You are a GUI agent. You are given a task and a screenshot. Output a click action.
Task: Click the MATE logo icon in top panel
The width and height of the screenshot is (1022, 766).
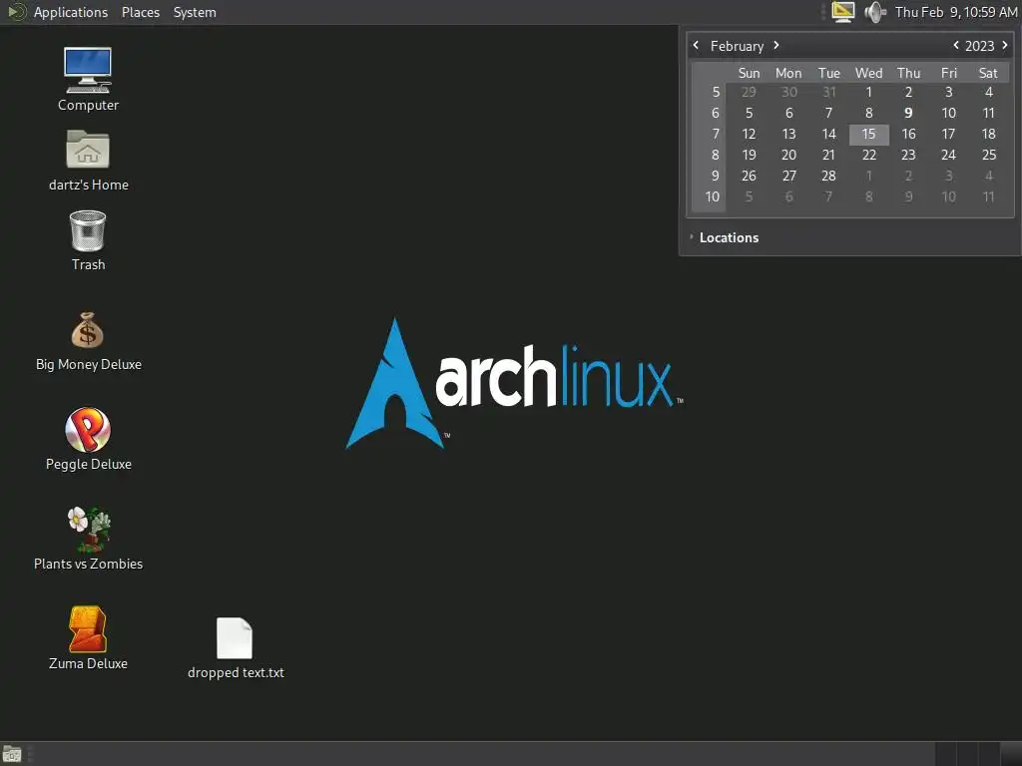click(x=16, y=12)
